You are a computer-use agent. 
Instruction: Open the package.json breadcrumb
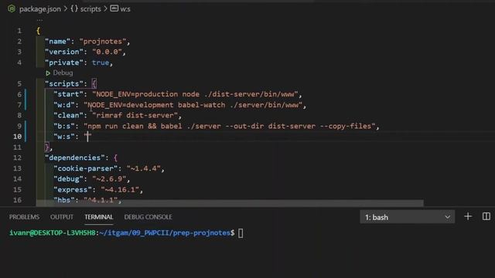click(x=39, y=9)
